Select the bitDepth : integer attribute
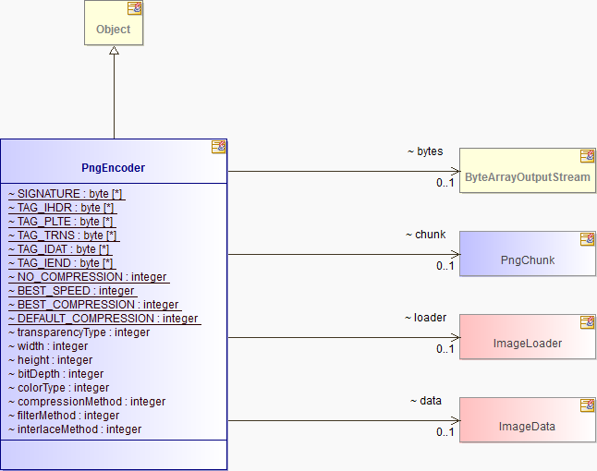597x471 pixels. pos(56,374)
